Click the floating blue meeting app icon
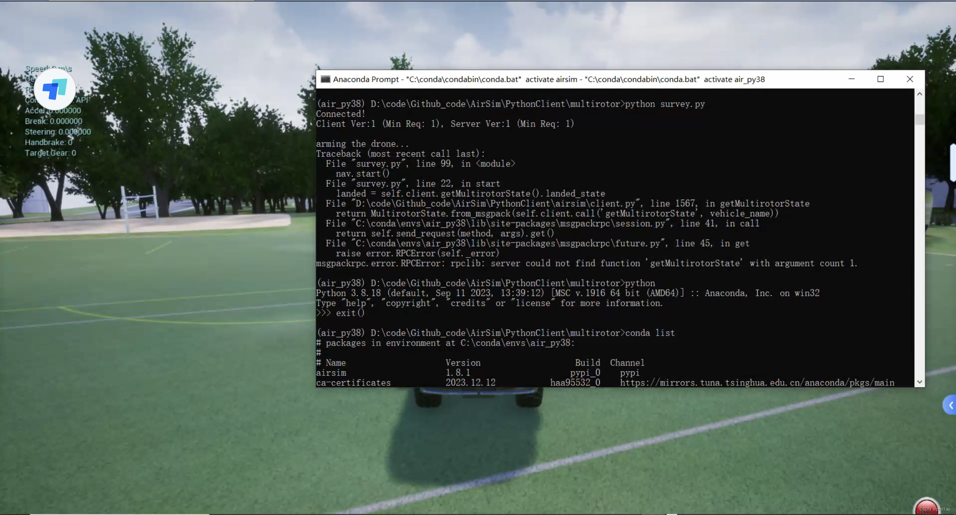 pos(55,89)
